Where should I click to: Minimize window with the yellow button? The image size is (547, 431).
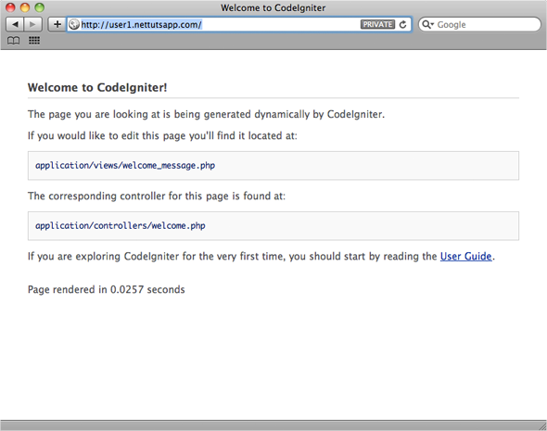click(25, 7)
